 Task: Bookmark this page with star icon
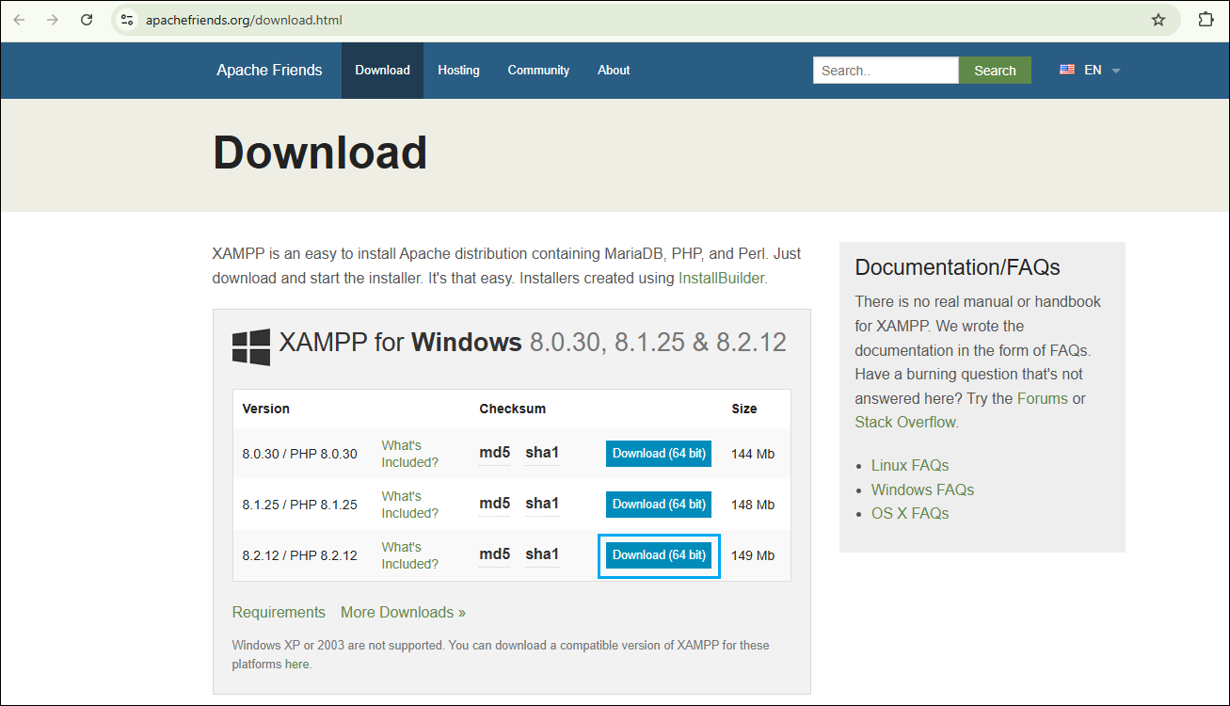tap(1158, 20)
